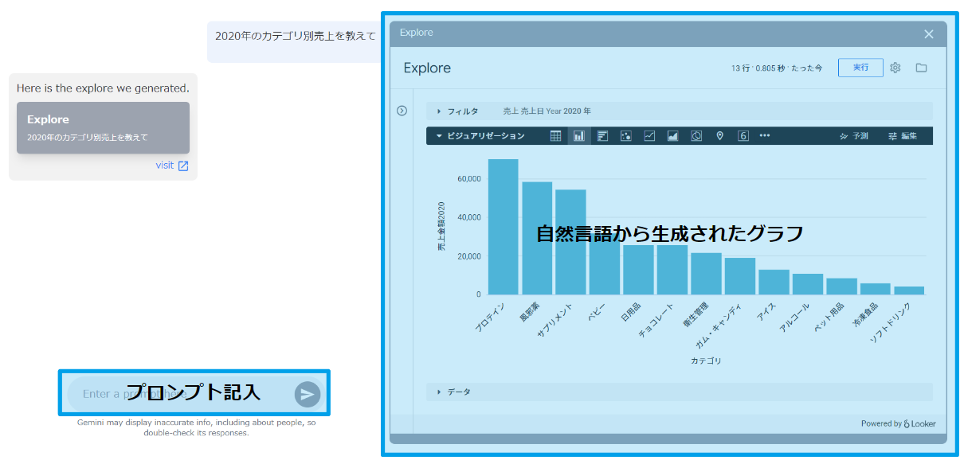Choose the map visualization pin icon

718,135
